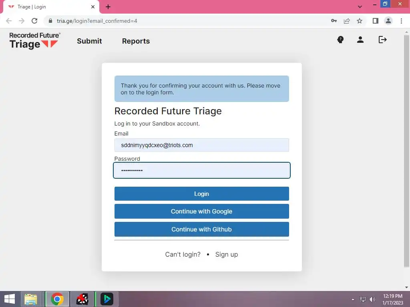410x307 pixels.
Task: Open the user account icon
Action: pyautogui.click(x=360, y=40)
